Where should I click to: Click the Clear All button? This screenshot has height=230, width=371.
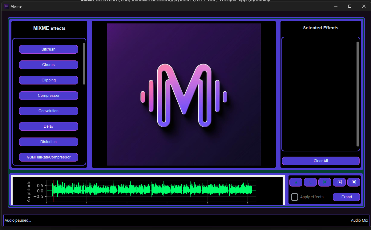[321, 161]
